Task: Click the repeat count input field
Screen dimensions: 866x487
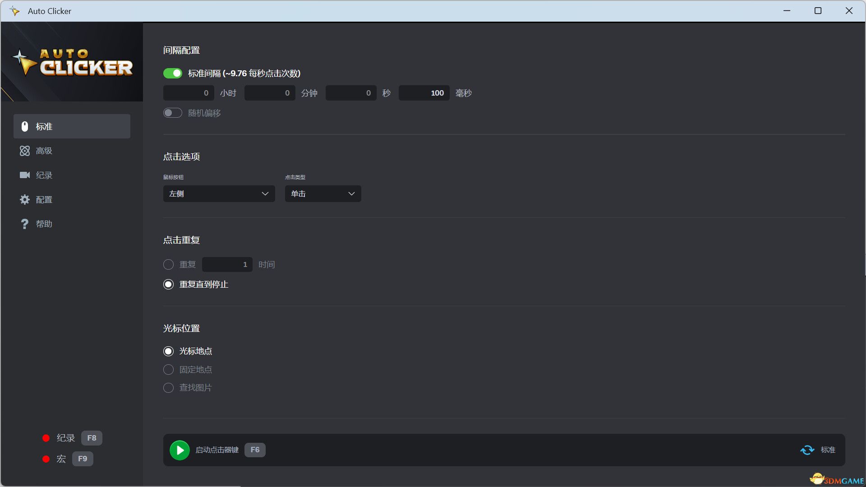Action: (x=227, y=265)
